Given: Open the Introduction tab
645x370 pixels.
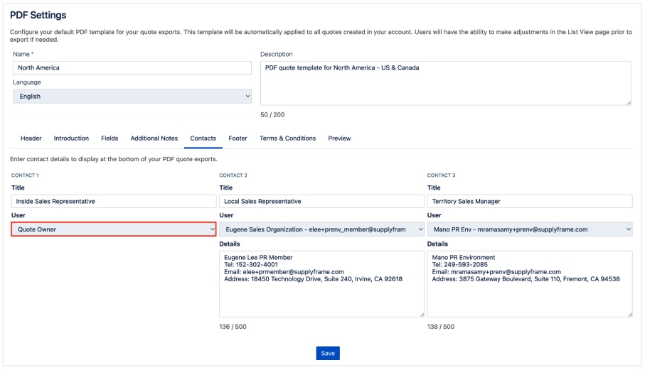Looking at the screenshot, I should tap(71, 138).
